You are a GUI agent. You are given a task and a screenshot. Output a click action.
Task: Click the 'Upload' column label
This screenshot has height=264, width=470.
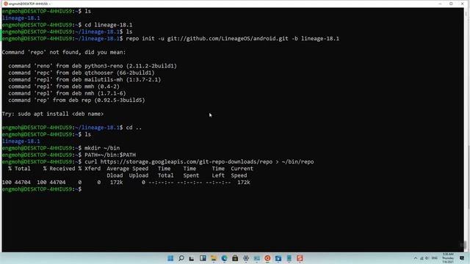(139, 175)
